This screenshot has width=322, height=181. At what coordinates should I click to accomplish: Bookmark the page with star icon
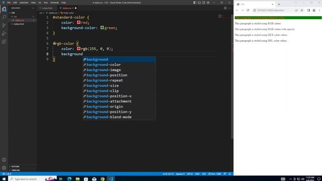click(302, 10)
